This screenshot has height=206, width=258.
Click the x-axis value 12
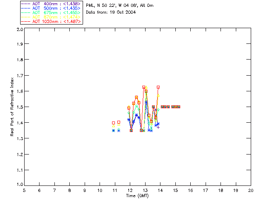coord(130,190)
